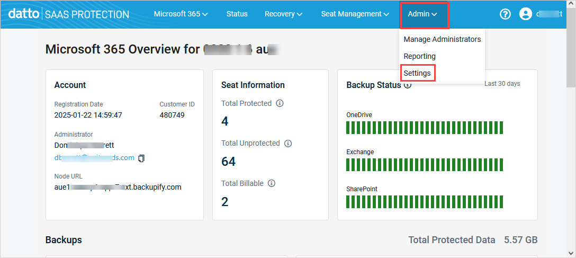Screen dimensions: 576x258
Task: Click the Customer ID value 480749
Action: tap(172, 115)
